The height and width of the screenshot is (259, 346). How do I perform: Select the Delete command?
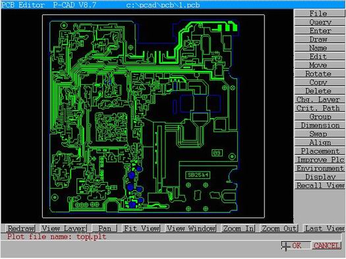[320, 91]
